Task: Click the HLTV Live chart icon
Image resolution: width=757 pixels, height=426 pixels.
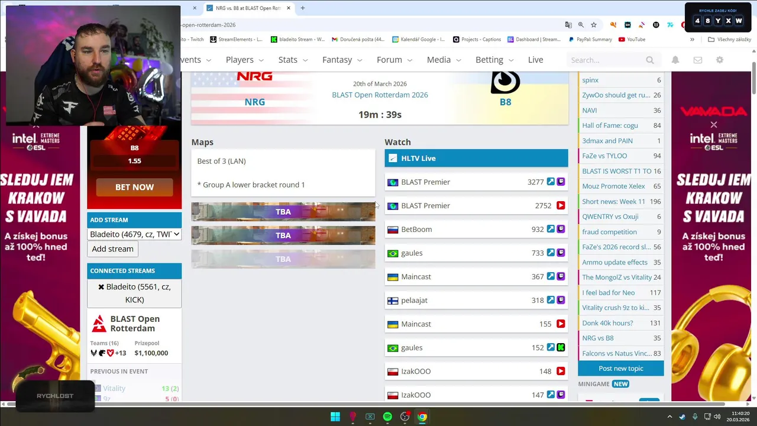Action: coord(393,158)
